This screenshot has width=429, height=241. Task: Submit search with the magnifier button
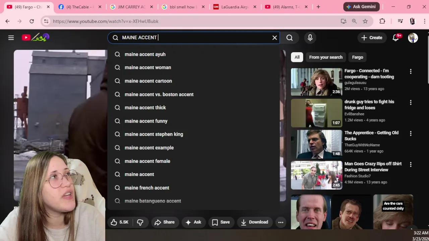(x=290, y=37)
